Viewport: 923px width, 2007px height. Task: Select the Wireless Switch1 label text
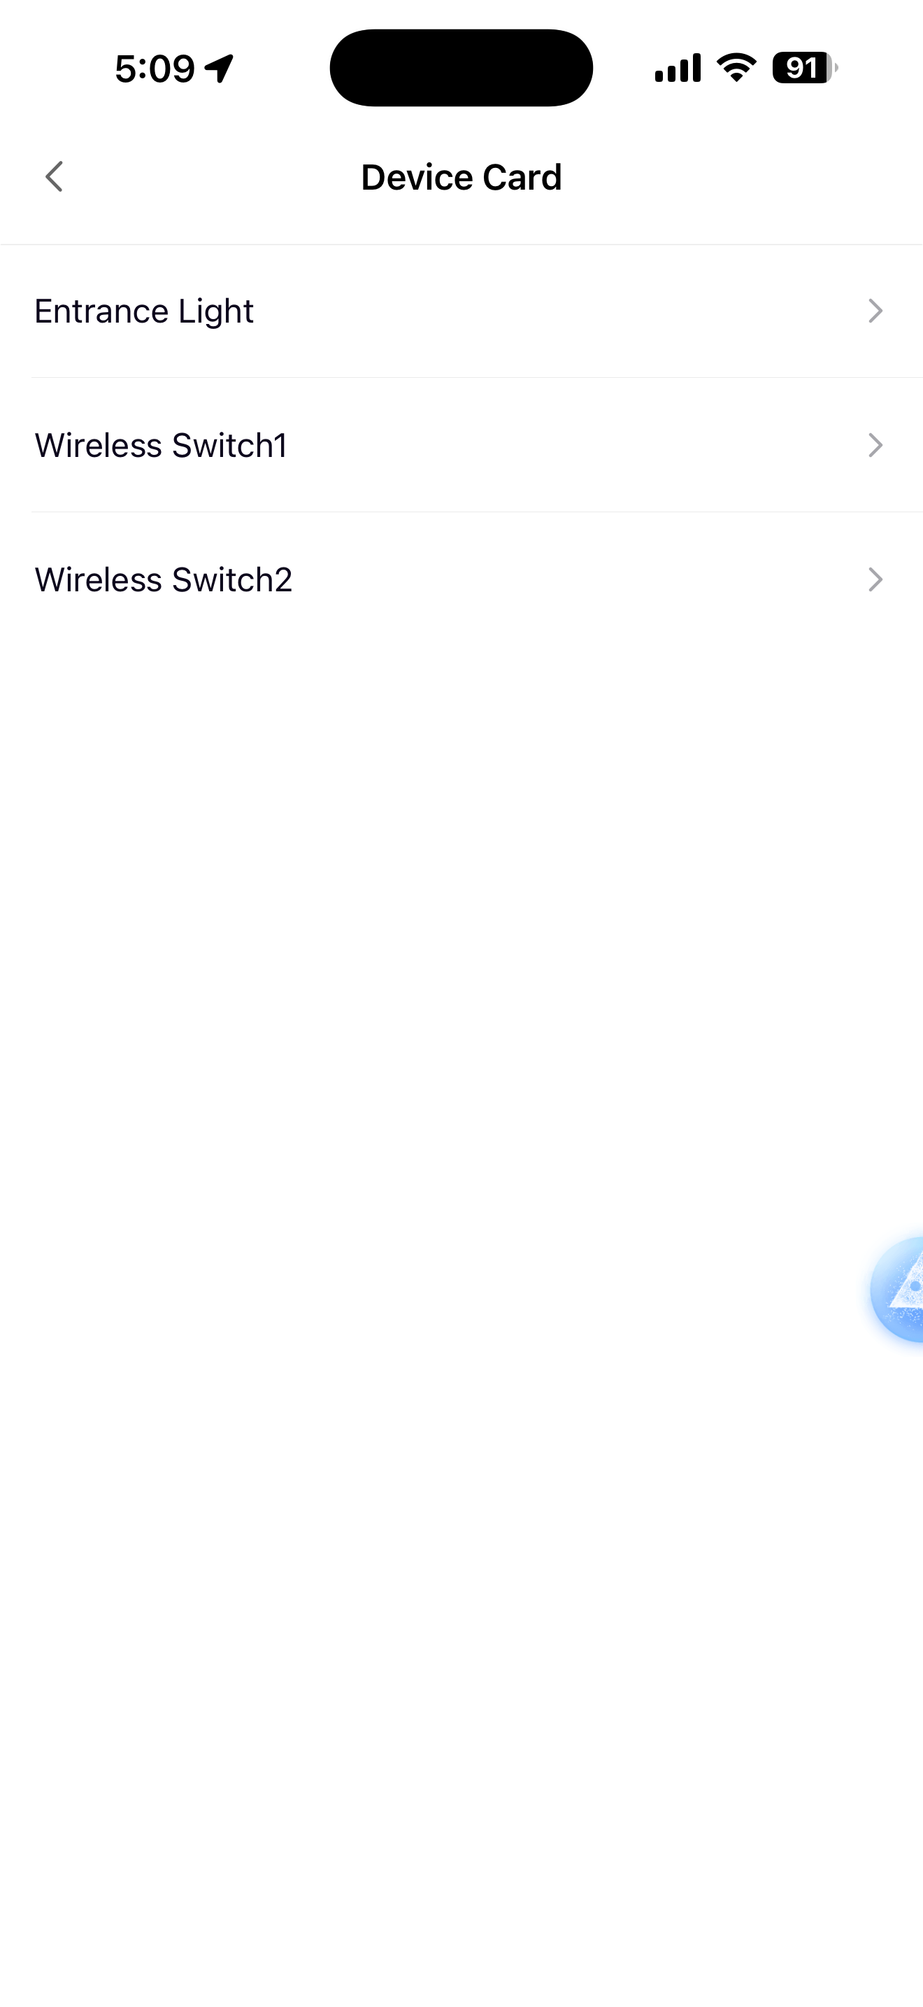pyautogui.click(x=161, y=446)
